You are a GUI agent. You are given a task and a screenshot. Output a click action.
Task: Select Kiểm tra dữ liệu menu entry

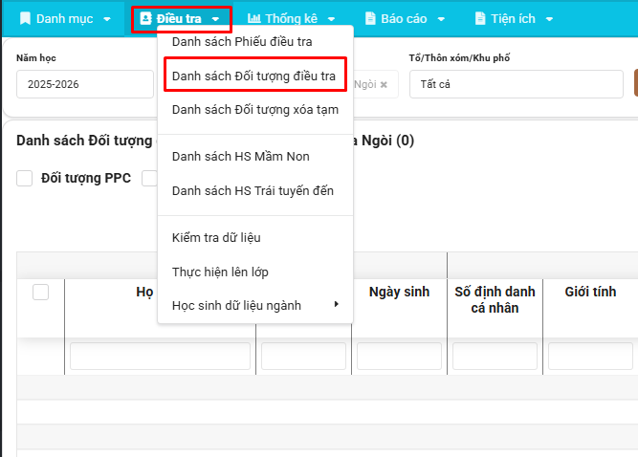coord(216,237)
